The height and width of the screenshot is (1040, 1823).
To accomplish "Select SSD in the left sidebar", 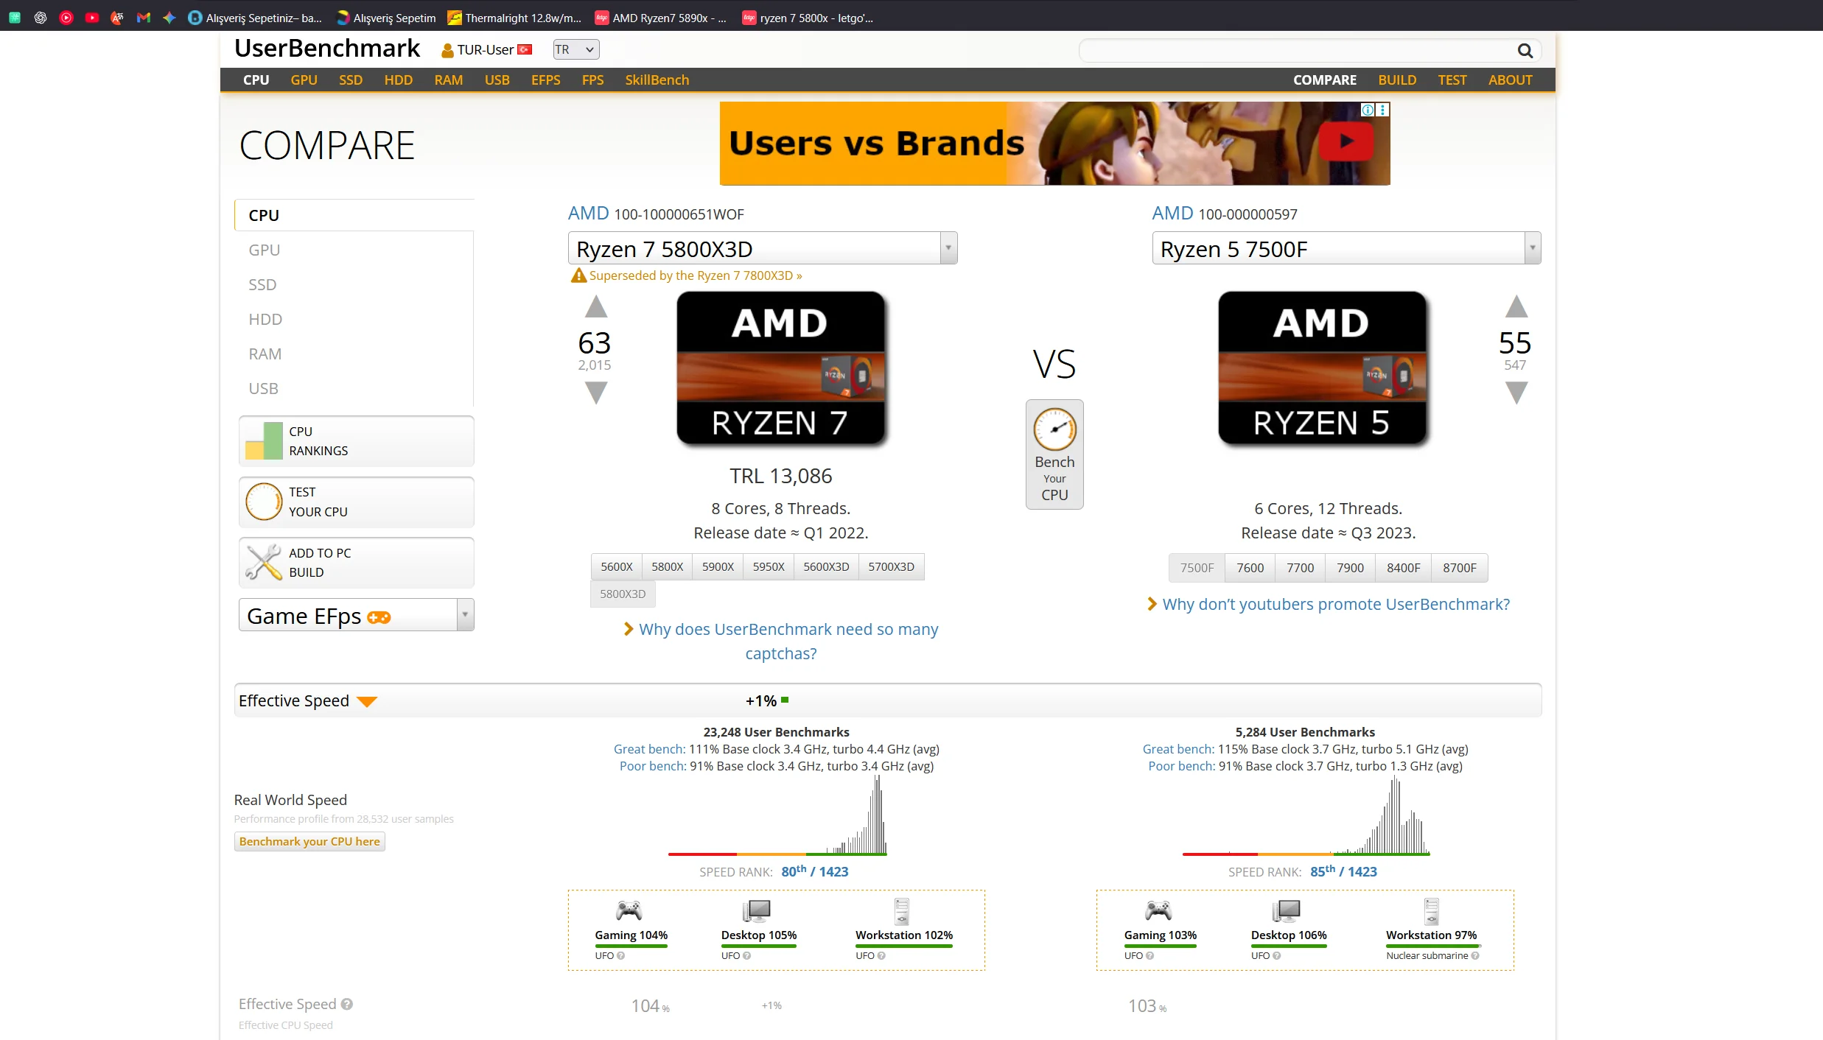I will point(262,284).
